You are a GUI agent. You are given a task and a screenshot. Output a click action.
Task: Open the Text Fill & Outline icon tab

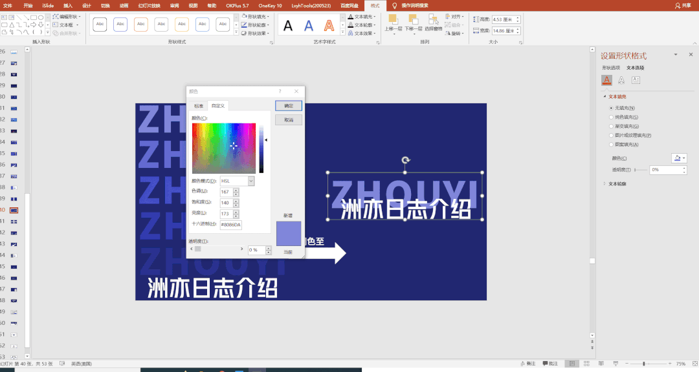[x=606, y=80]
